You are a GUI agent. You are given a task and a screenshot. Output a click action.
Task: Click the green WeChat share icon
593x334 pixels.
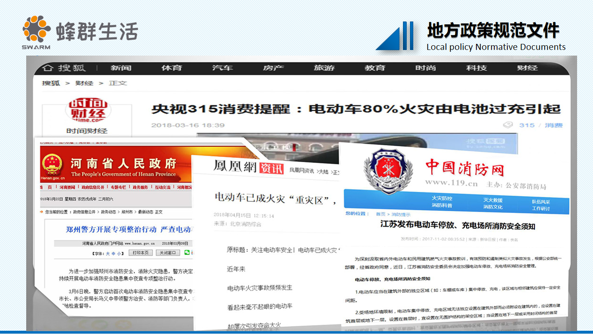(187, 252)
